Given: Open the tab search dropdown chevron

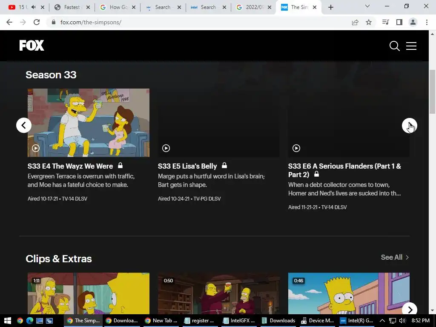Looking at the screenshot, I should (x=367, y=6).
